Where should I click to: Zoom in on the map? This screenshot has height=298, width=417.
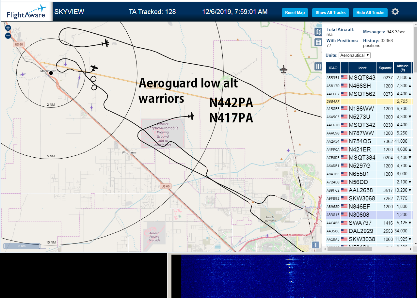click(8, 28)
